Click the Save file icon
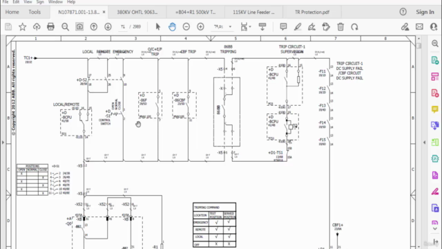 point(8,27)
